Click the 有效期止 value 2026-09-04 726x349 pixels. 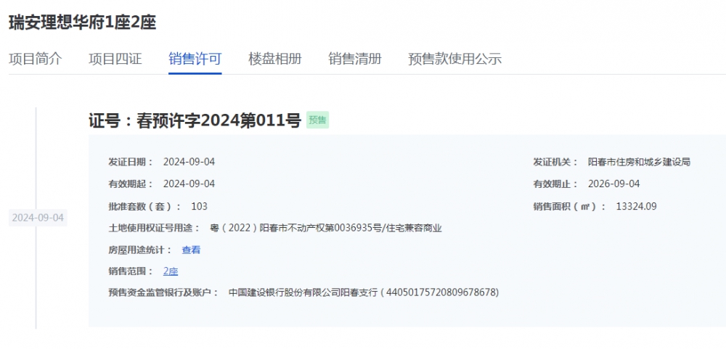[614, 184]
